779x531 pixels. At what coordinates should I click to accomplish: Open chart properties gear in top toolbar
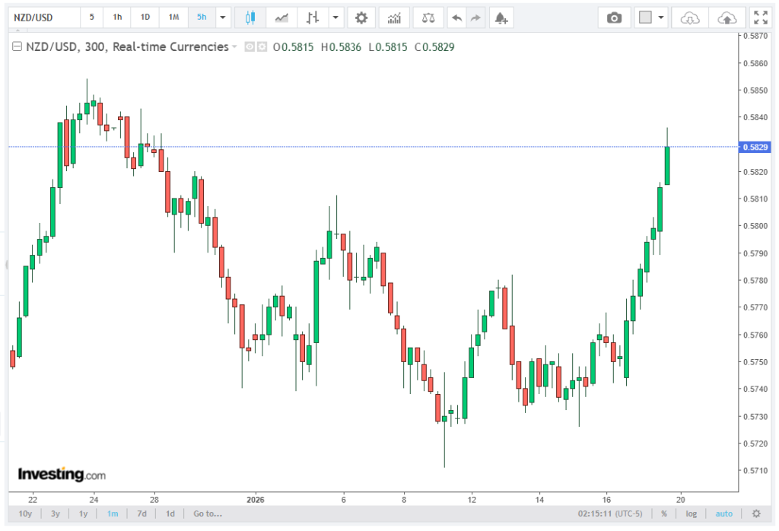coord(361,17)
